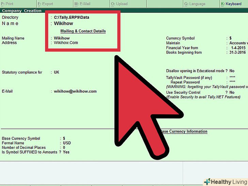Open the G: Language option
248x186 pixels.
click(x=201, y=4)
